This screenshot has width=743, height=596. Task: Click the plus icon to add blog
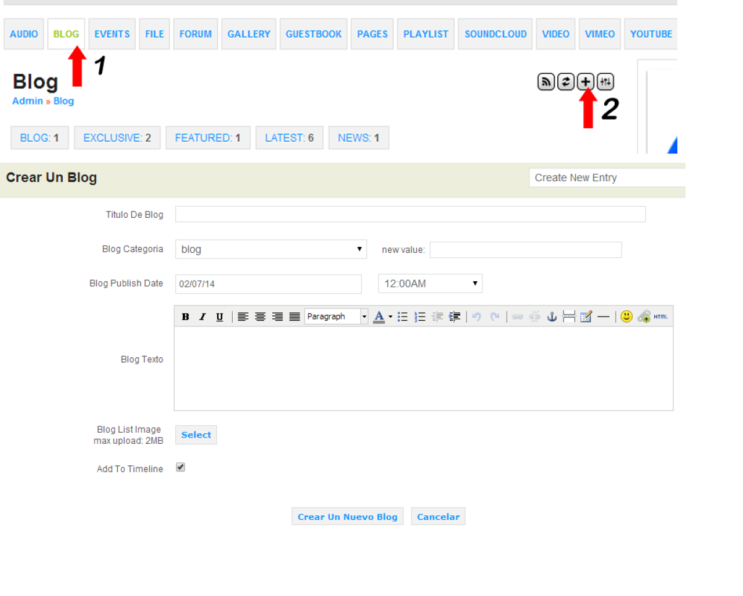586,82
